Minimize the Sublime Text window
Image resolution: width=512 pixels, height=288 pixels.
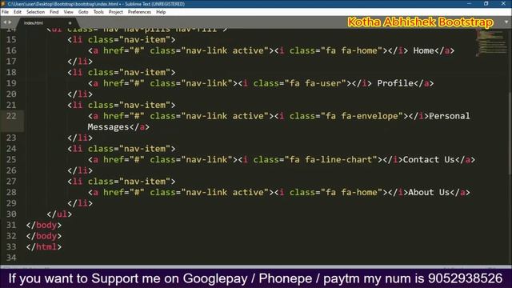(x=470, y=3)
